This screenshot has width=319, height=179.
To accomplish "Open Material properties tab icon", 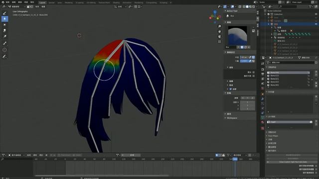I will point(263,122).
